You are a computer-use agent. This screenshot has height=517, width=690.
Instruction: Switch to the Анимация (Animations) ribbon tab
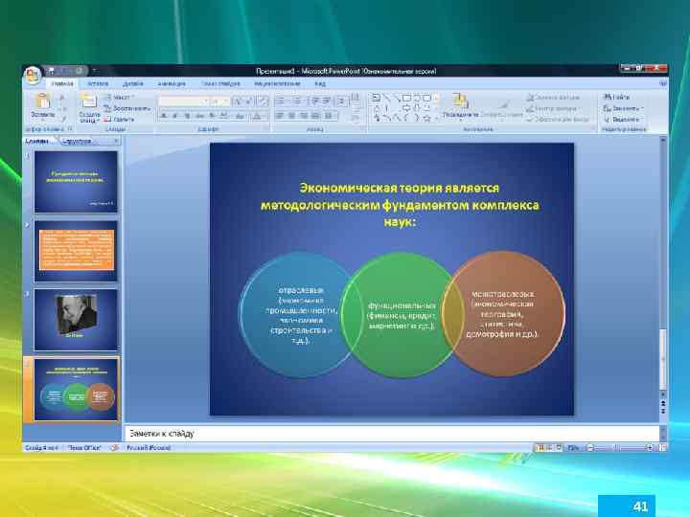point(172,83)
